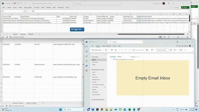
Task: Open the To Do checkmark in Outlook sidebar
Action: pyautogui.click(x=87, y=66)
